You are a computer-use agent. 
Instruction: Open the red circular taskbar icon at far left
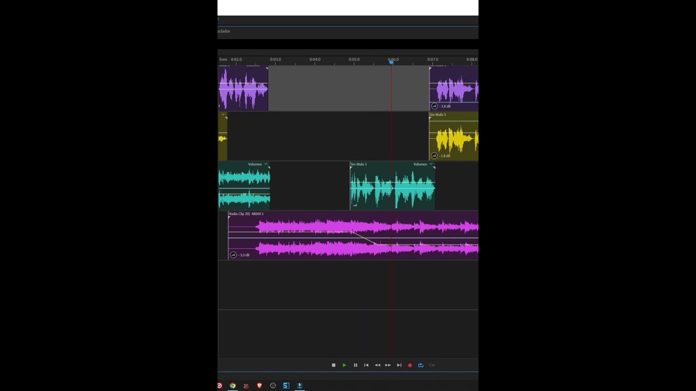click(x=220, y=386)
